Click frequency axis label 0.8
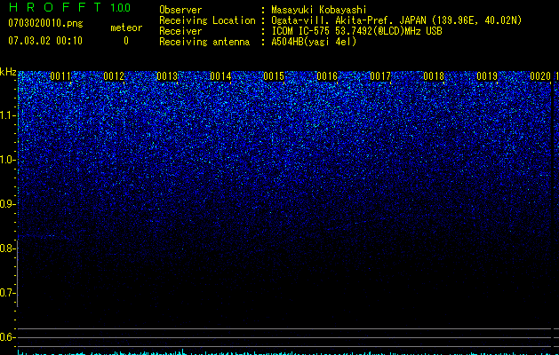Viewport: 559px width, 355px height. 6,248
